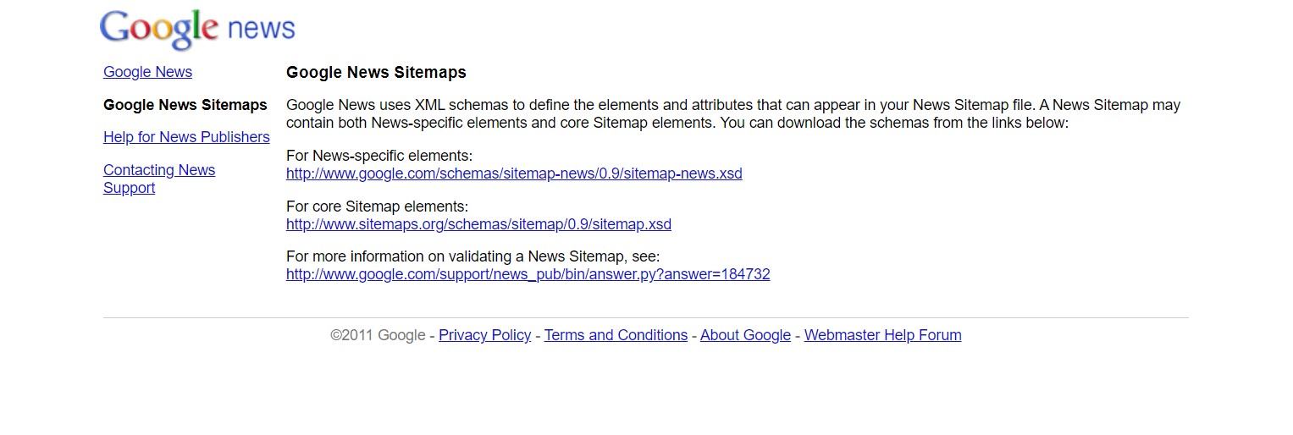Click the 'For News-specific elements:' label
This screenshot has width=1293, height=435.
click(379, 156)
